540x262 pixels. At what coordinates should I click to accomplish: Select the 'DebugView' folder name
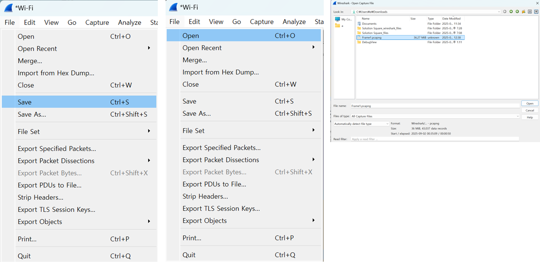click(369, 42)
